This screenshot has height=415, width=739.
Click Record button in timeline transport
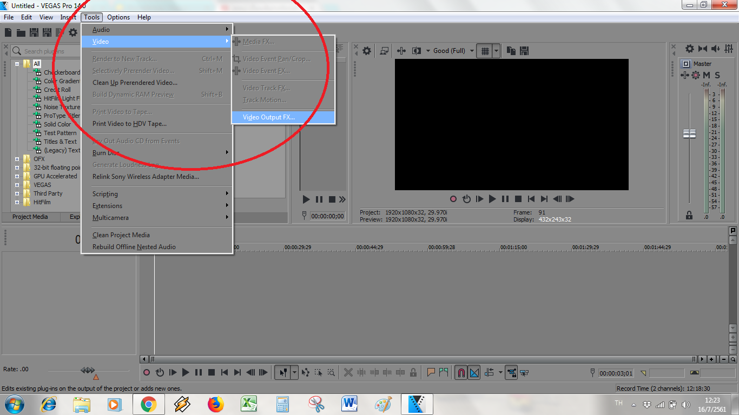click(x=146, y=372)
